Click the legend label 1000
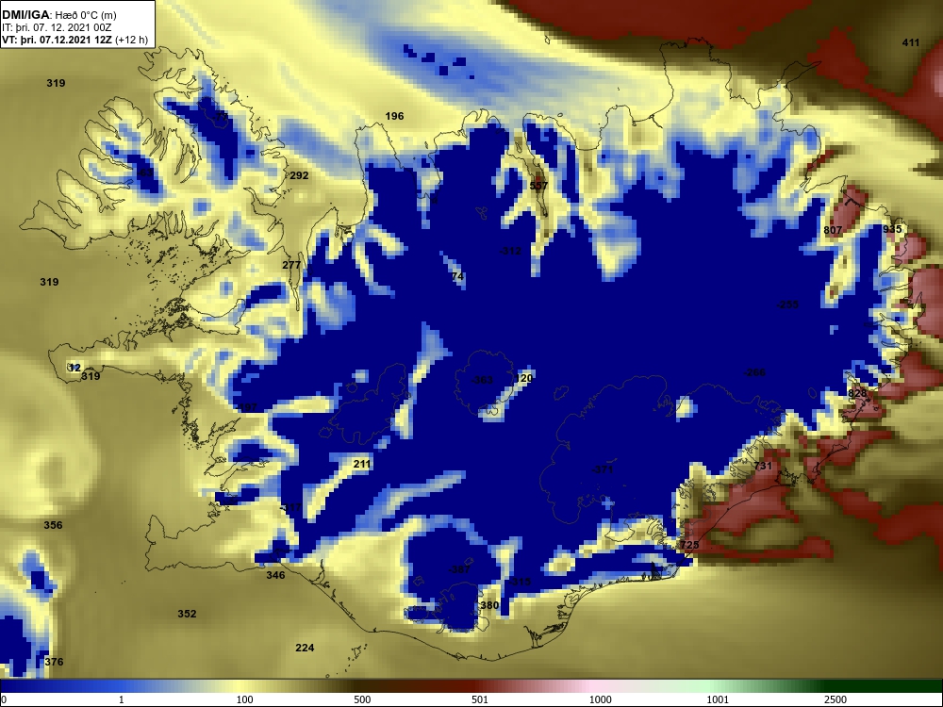943x707 pixels. tap(600, 699)
